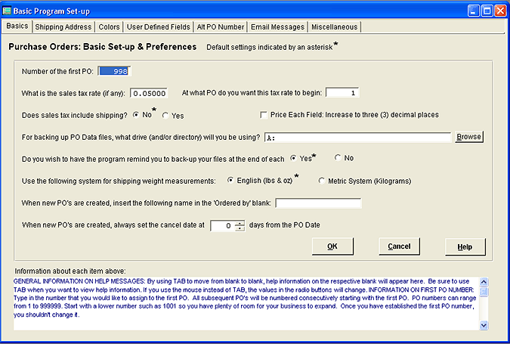Image resolution: width=510 pixels, height=344 pixels.
Task: Click the help text scroll down arrow
Action: pos(484,325)
